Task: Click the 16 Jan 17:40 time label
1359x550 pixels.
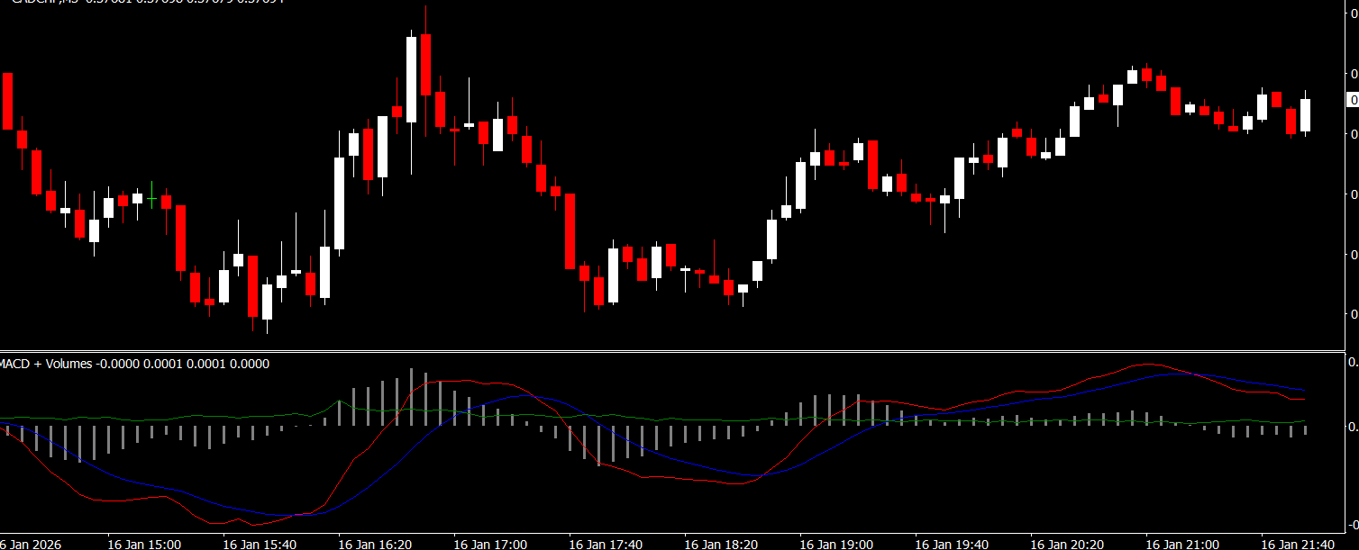Action: tap(606, 544)
